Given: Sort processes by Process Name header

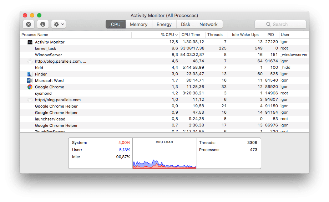Looking at the screenshot, I should [35, 35].
